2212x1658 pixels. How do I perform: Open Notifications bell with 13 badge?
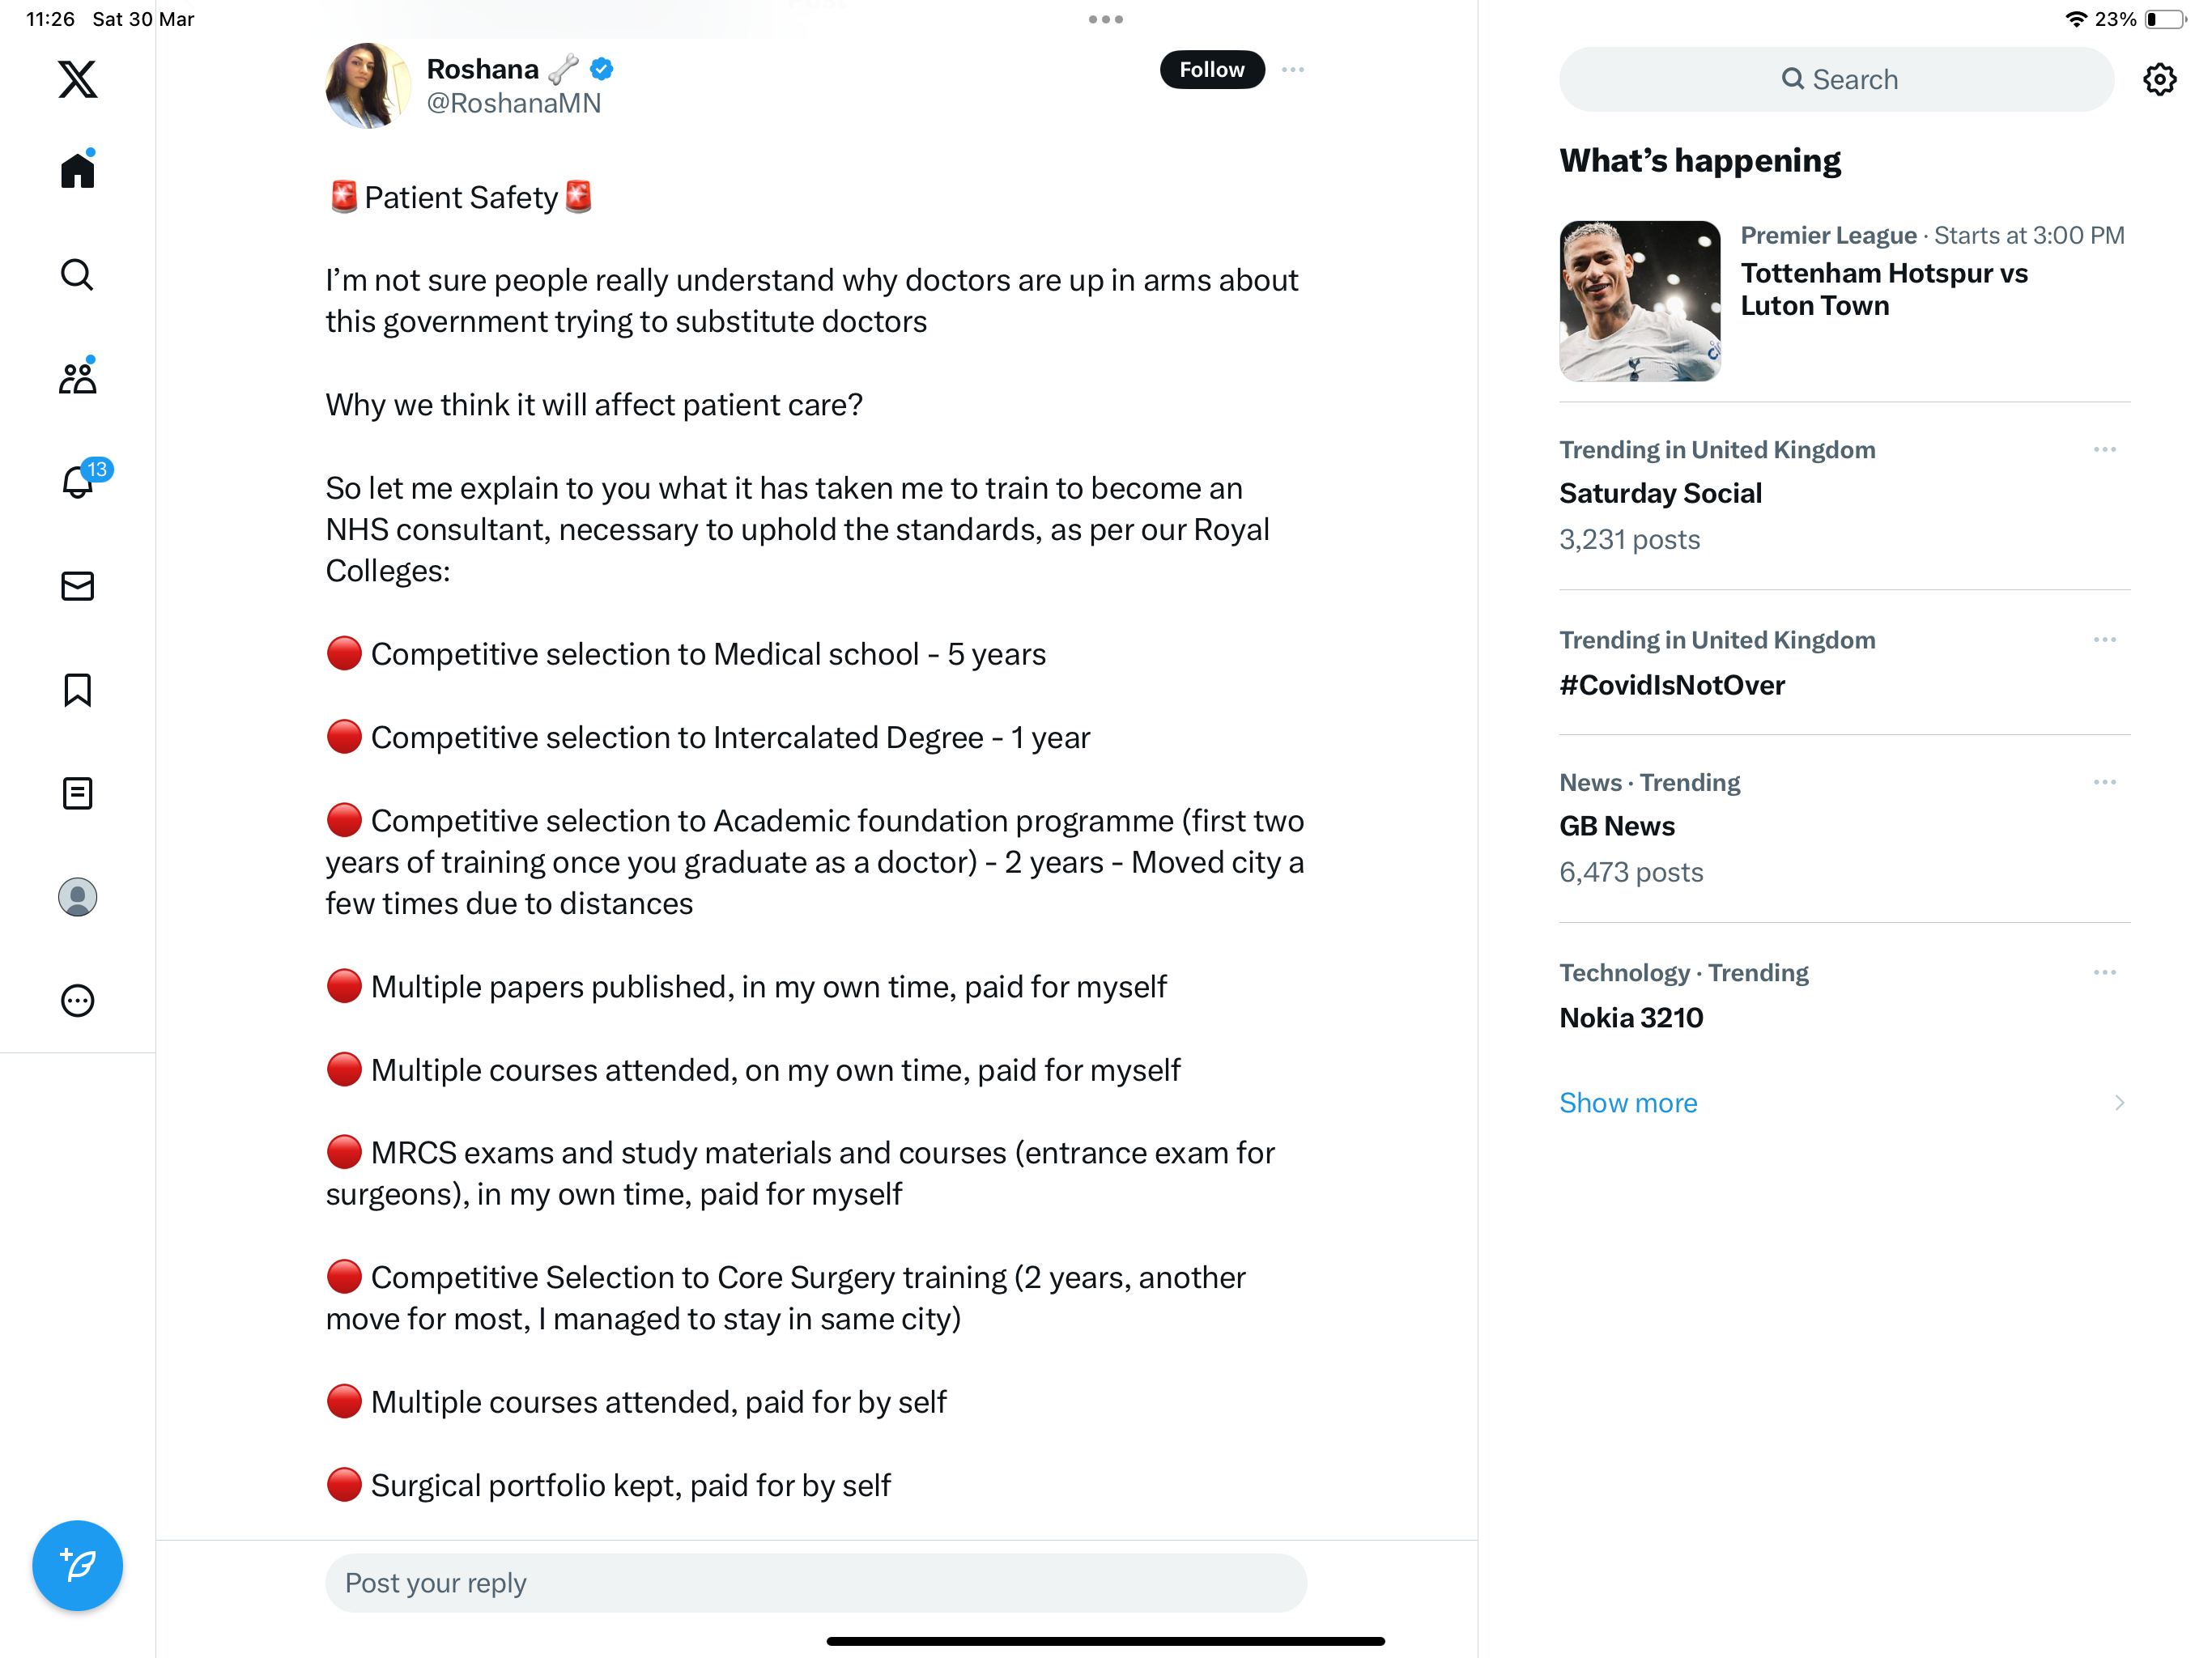coord(80,481)
